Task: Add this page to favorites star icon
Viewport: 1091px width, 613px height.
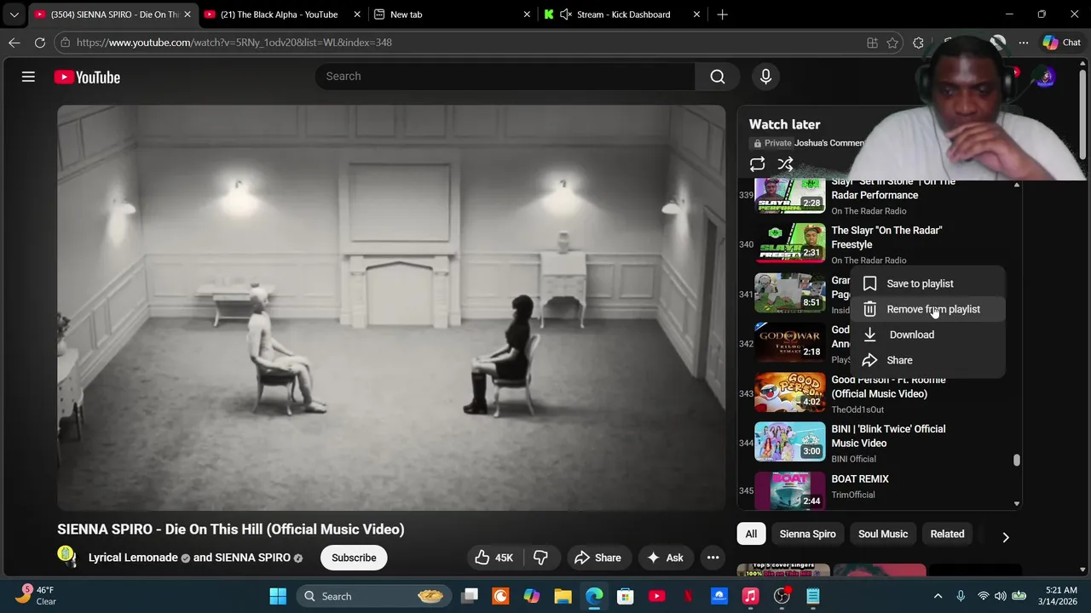Action: (x=892, y=43)
